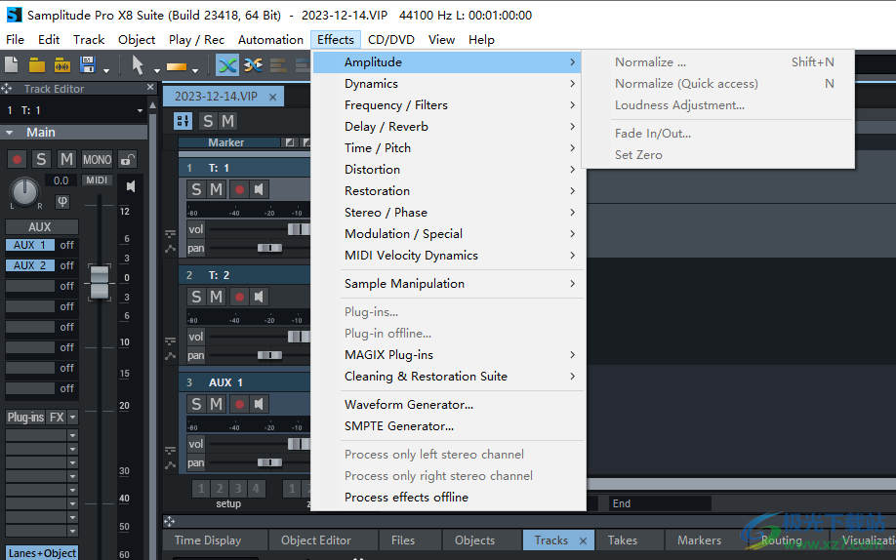Toggle monitoring speaker icon in Track Editor
The image size is (896, 560).
[x=131, y=186]
